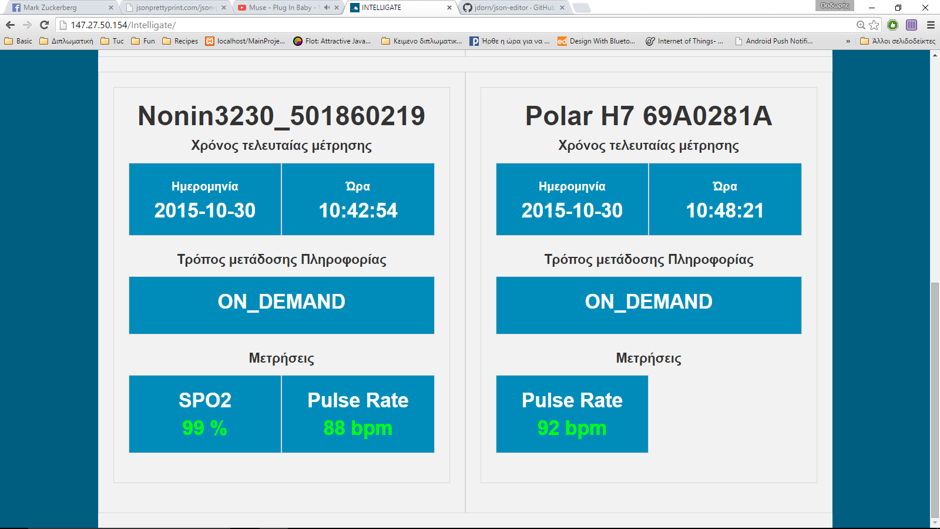This screenshot has height=529, width=940.
Task: Click the SPO2 99 % tile
Action: point(205,414)
